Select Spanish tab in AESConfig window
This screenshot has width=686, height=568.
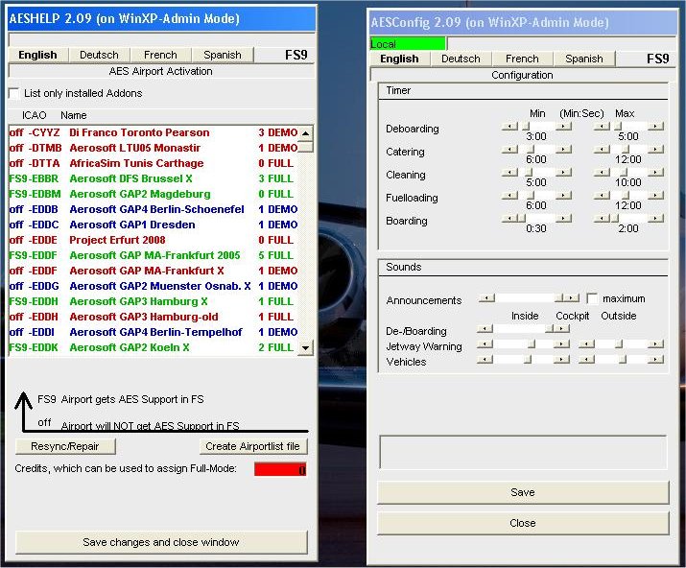[583, 59]
